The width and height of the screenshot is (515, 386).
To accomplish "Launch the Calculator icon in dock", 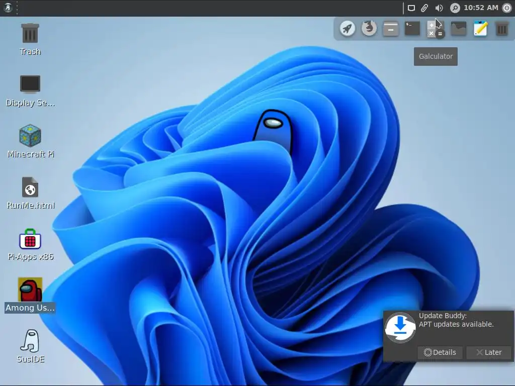I will (x=435, y=29).
